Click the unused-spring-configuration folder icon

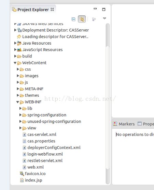coord(24,122)
